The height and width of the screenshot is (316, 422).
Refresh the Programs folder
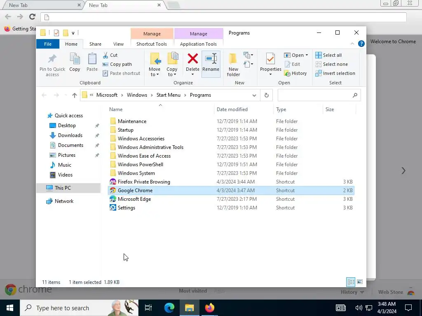click(x=267, y=95)
